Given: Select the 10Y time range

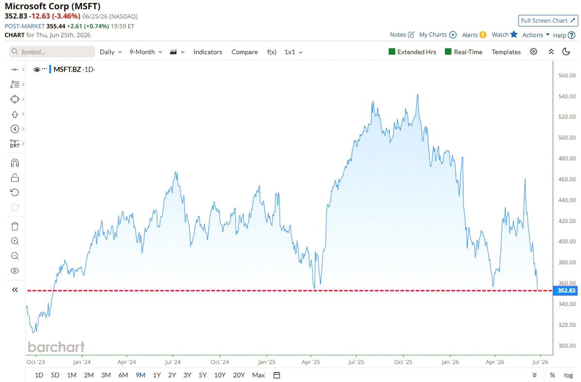Looking at the screenshot, I should pos(220,375).
